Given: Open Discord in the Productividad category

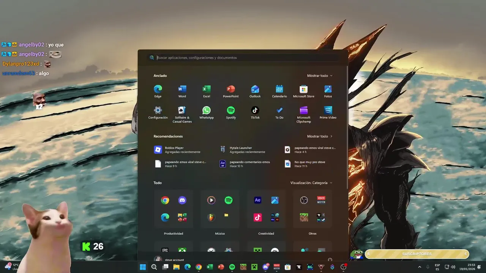Looking at the screenshot, I should (182, 200).
